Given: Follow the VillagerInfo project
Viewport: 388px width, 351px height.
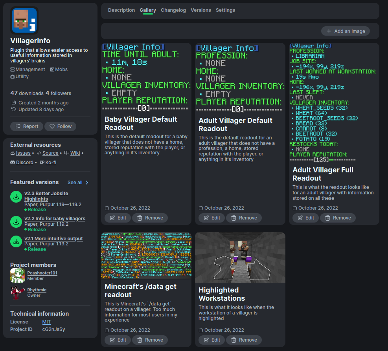Looking at the screenshot, I should pyautogui.click(x=60, y=126).
